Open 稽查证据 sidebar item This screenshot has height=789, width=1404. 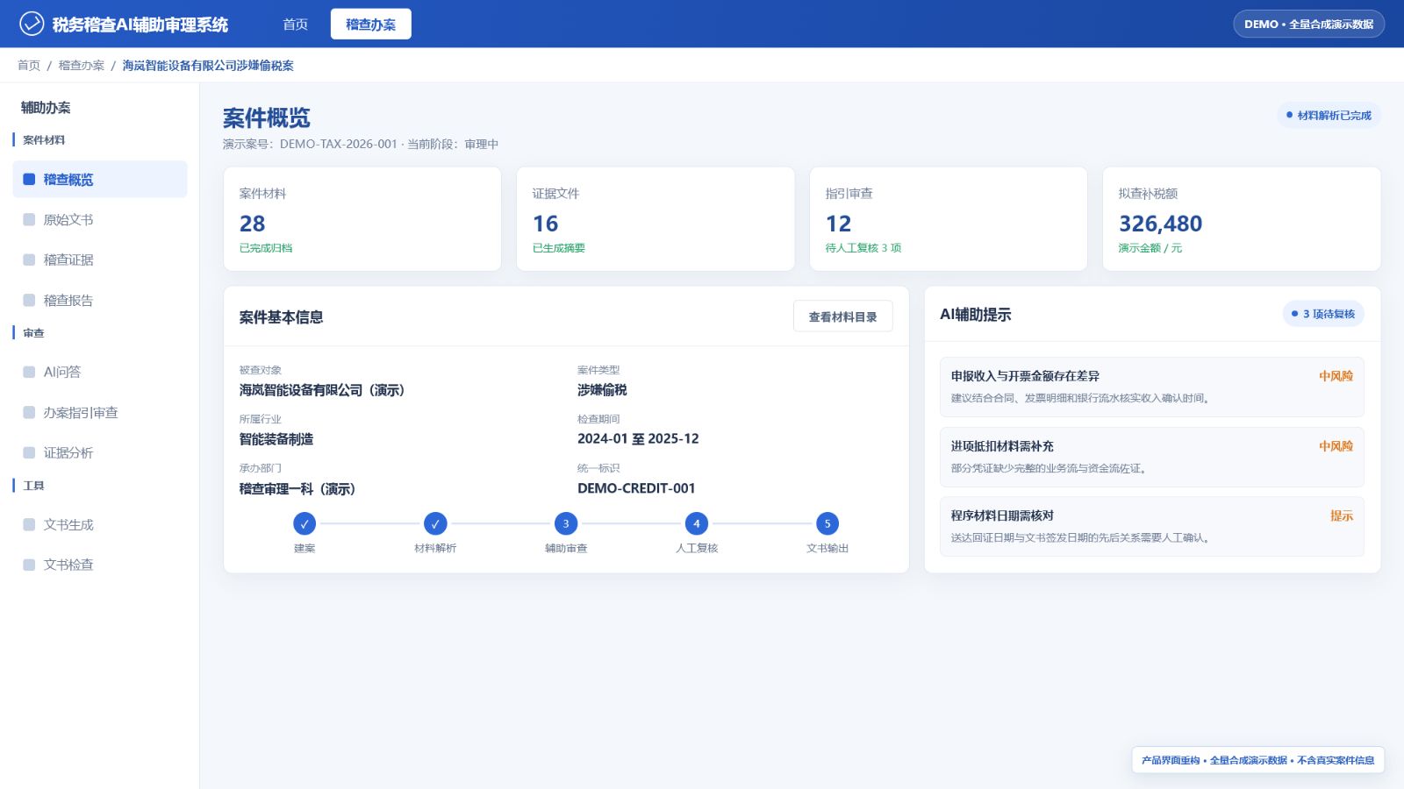100,259
